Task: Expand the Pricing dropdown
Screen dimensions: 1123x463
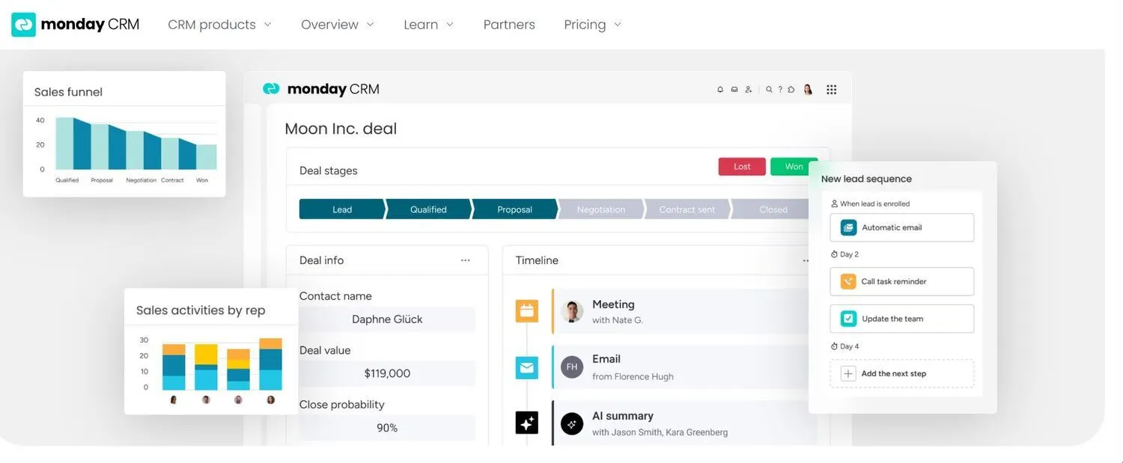Action: (592, 25)
